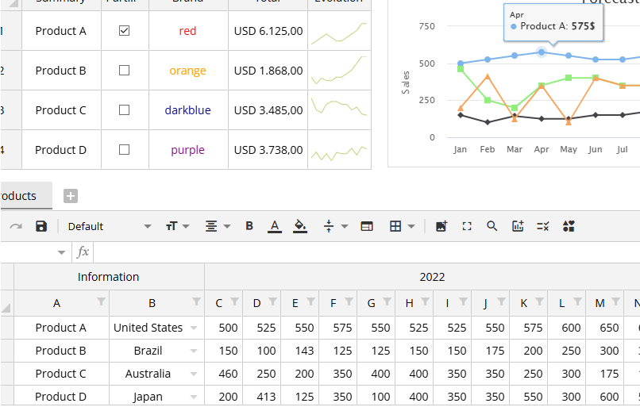The width and height of the screenshot is (640, 407).
Task: Enable the Product D checkbox
Action: (x=124, y=150)
